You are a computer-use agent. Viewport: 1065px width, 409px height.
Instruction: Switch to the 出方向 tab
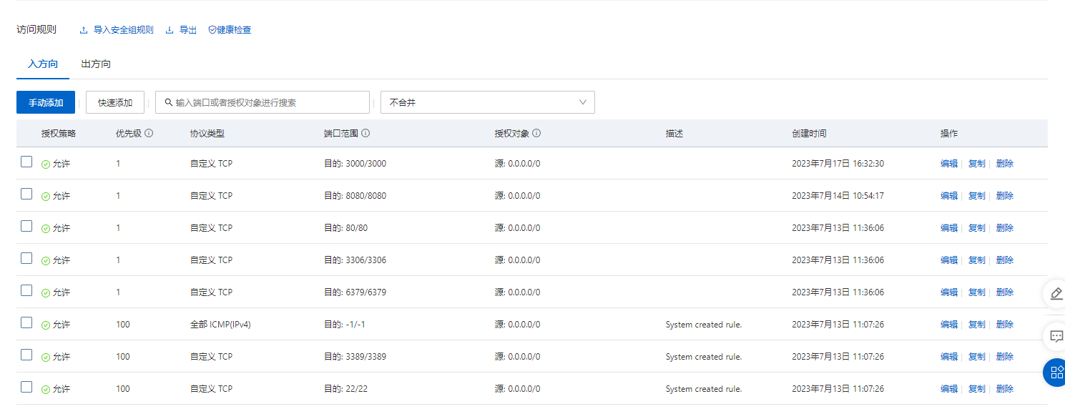click(x=96, y=64)
